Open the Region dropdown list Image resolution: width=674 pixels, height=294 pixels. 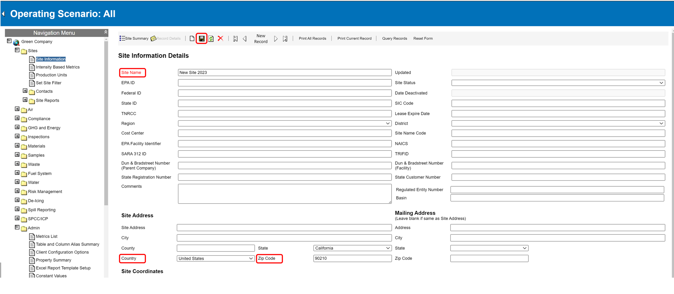[284, 123]
